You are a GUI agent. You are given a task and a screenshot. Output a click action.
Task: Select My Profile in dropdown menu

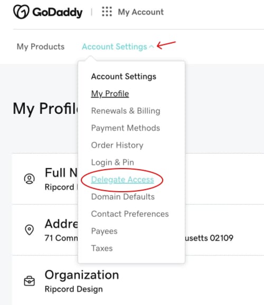(x=110, y=94)
